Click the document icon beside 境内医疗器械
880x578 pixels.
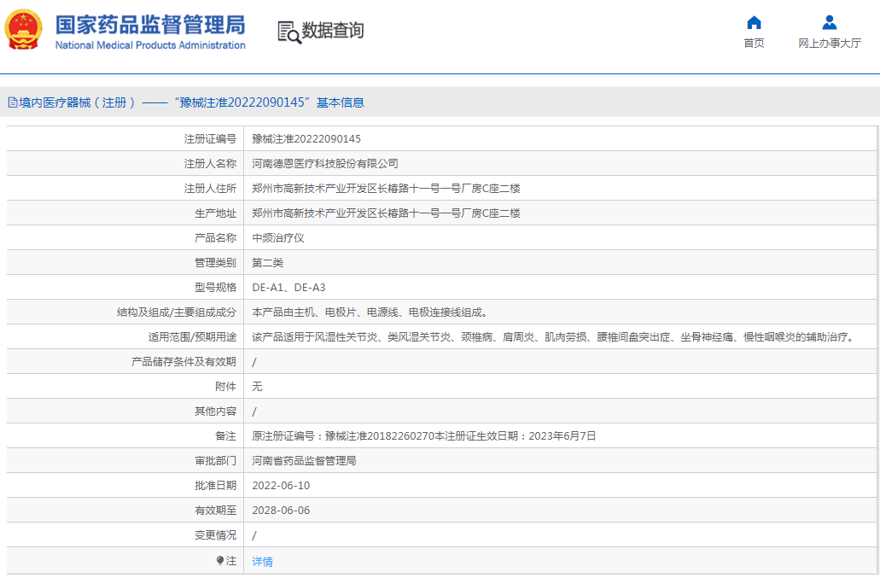coord(12,102)
